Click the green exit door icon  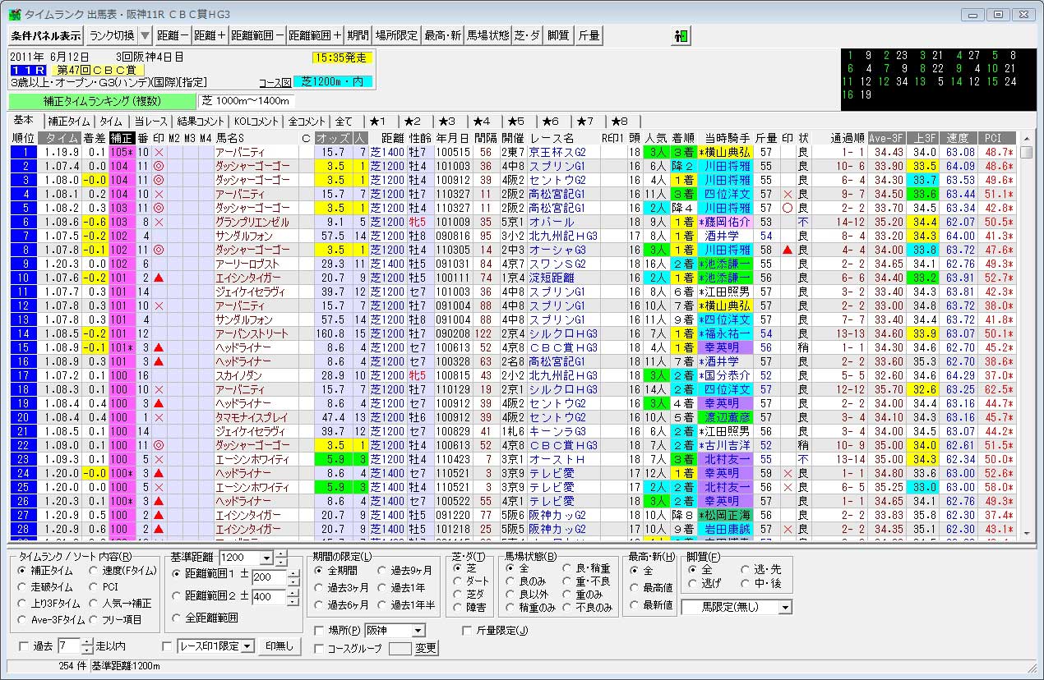tap(681, 35)
